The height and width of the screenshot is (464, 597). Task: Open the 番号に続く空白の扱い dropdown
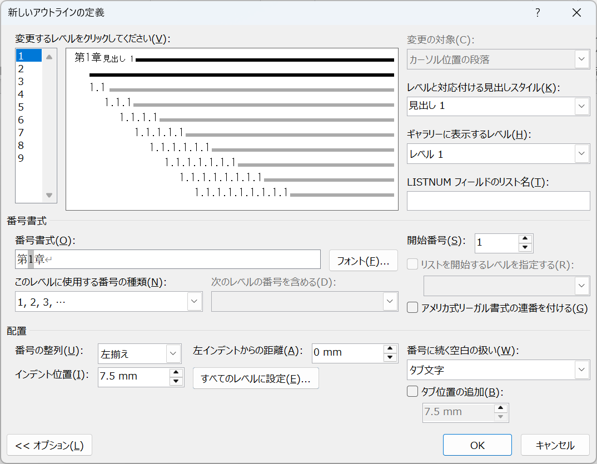[582, 370]
